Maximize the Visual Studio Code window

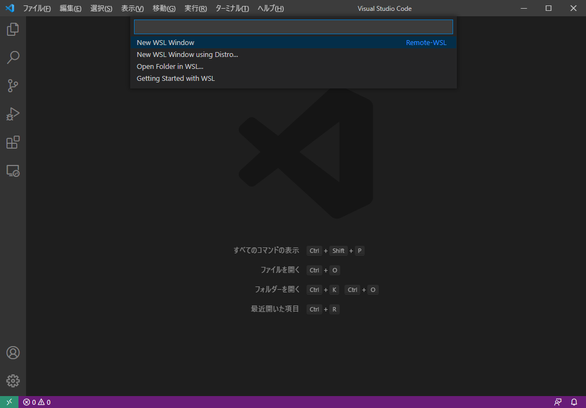point(549,8)
